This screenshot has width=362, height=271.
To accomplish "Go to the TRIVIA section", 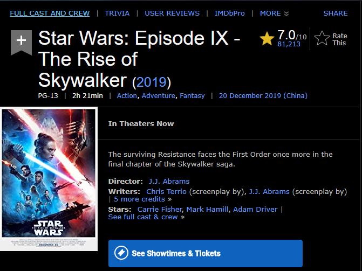I will 117,13.
